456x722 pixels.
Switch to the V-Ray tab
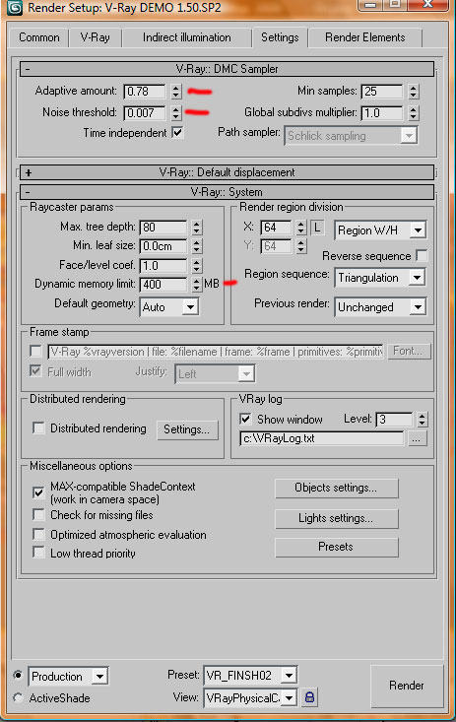95,37
